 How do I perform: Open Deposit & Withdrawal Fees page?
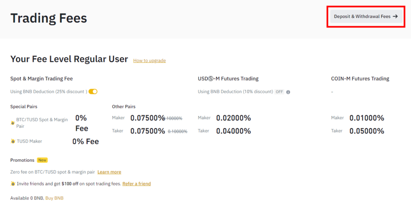point(366,16)
